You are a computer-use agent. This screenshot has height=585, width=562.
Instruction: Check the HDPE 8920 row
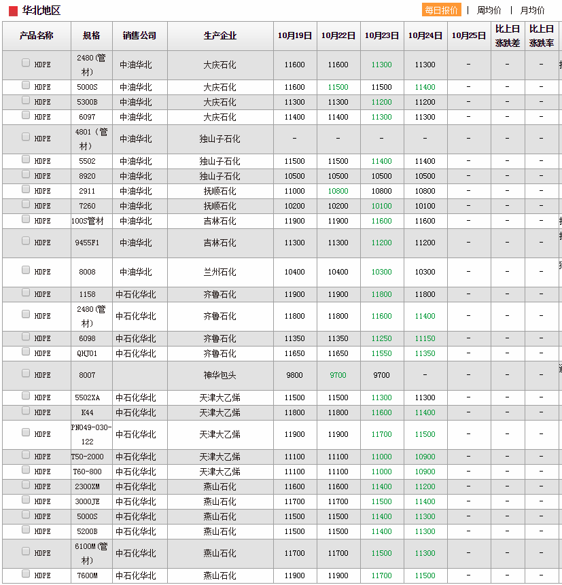26,174
